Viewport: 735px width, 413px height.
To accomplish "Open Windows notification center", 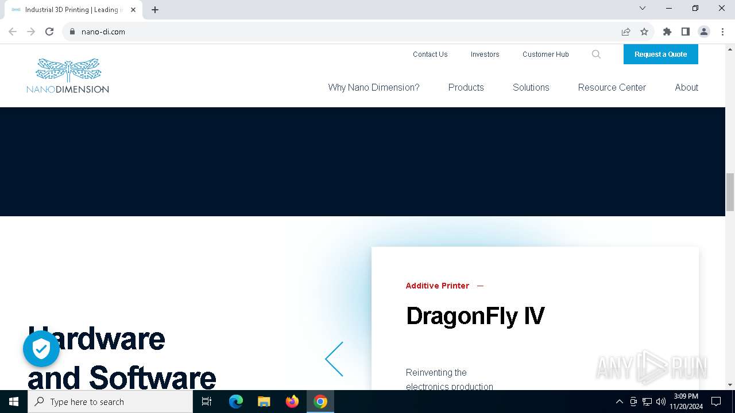I will (x=716, y=402).
